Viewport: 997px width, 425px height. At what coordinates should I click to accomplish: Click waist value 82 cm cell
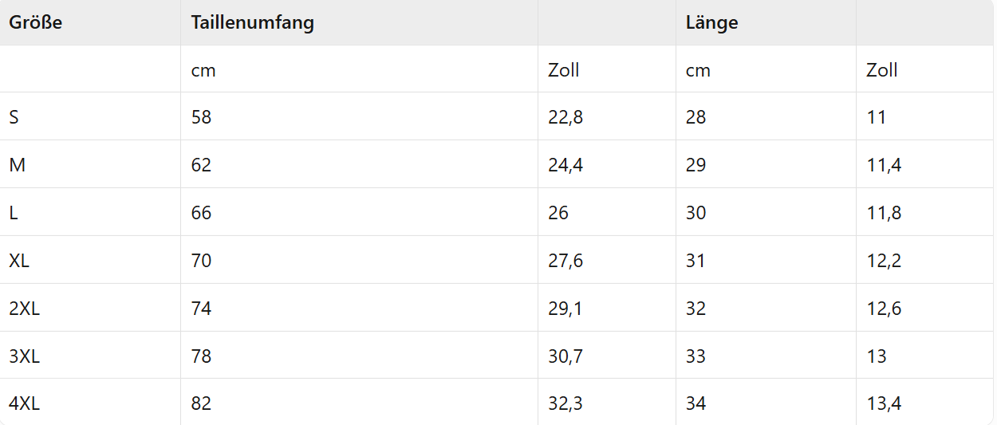[201, 403]
